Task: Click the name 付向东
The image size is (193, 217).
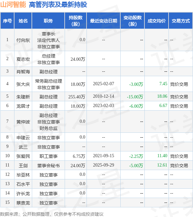Action: pos(23,40)
